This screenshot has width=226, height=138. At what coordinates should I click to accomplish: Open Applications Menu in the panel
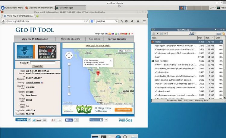12,8
